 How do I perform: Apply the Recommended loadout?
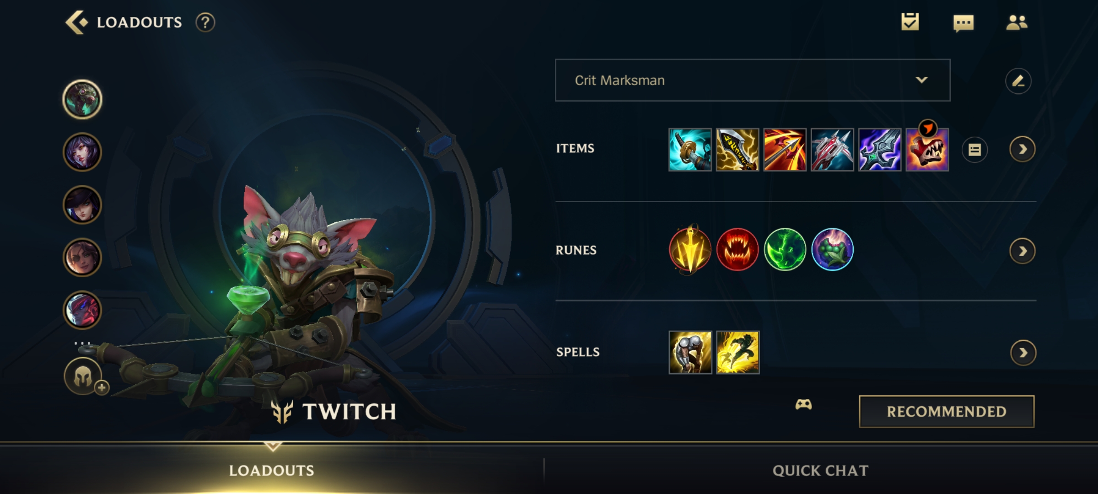point(947,412)
